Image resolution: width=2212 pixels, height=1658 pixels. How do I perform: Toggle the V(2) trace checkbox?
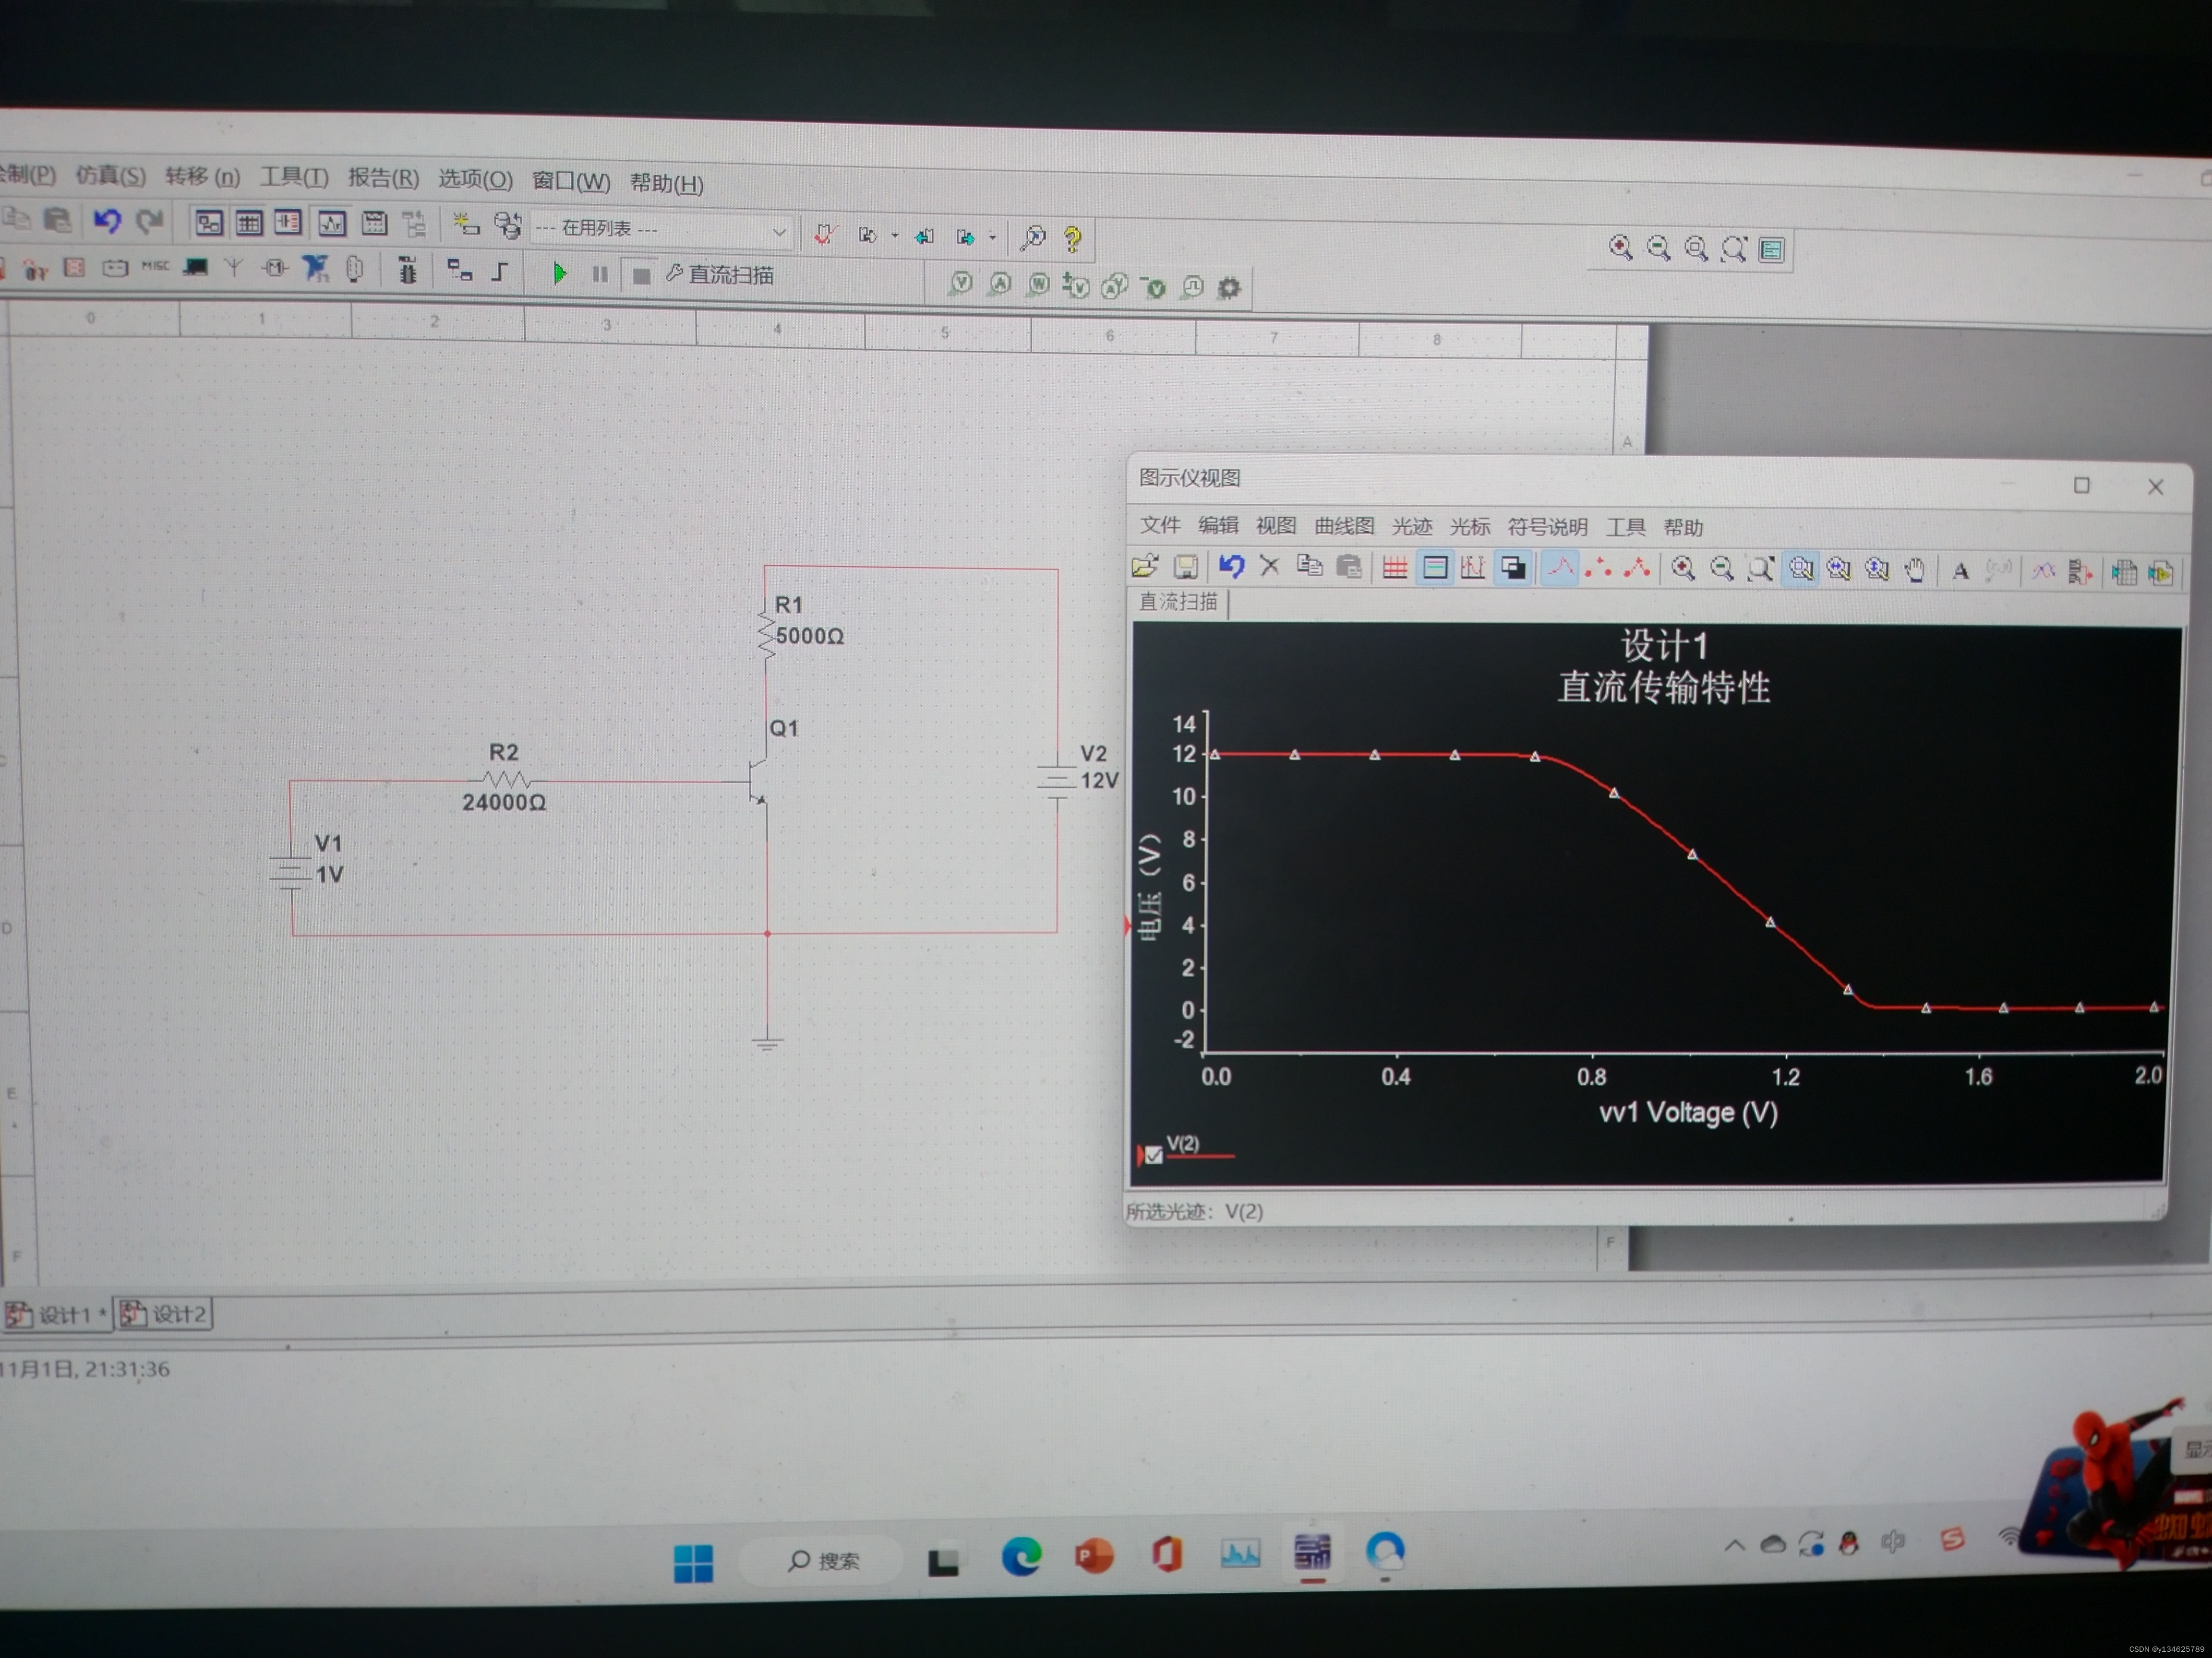1153,1155
